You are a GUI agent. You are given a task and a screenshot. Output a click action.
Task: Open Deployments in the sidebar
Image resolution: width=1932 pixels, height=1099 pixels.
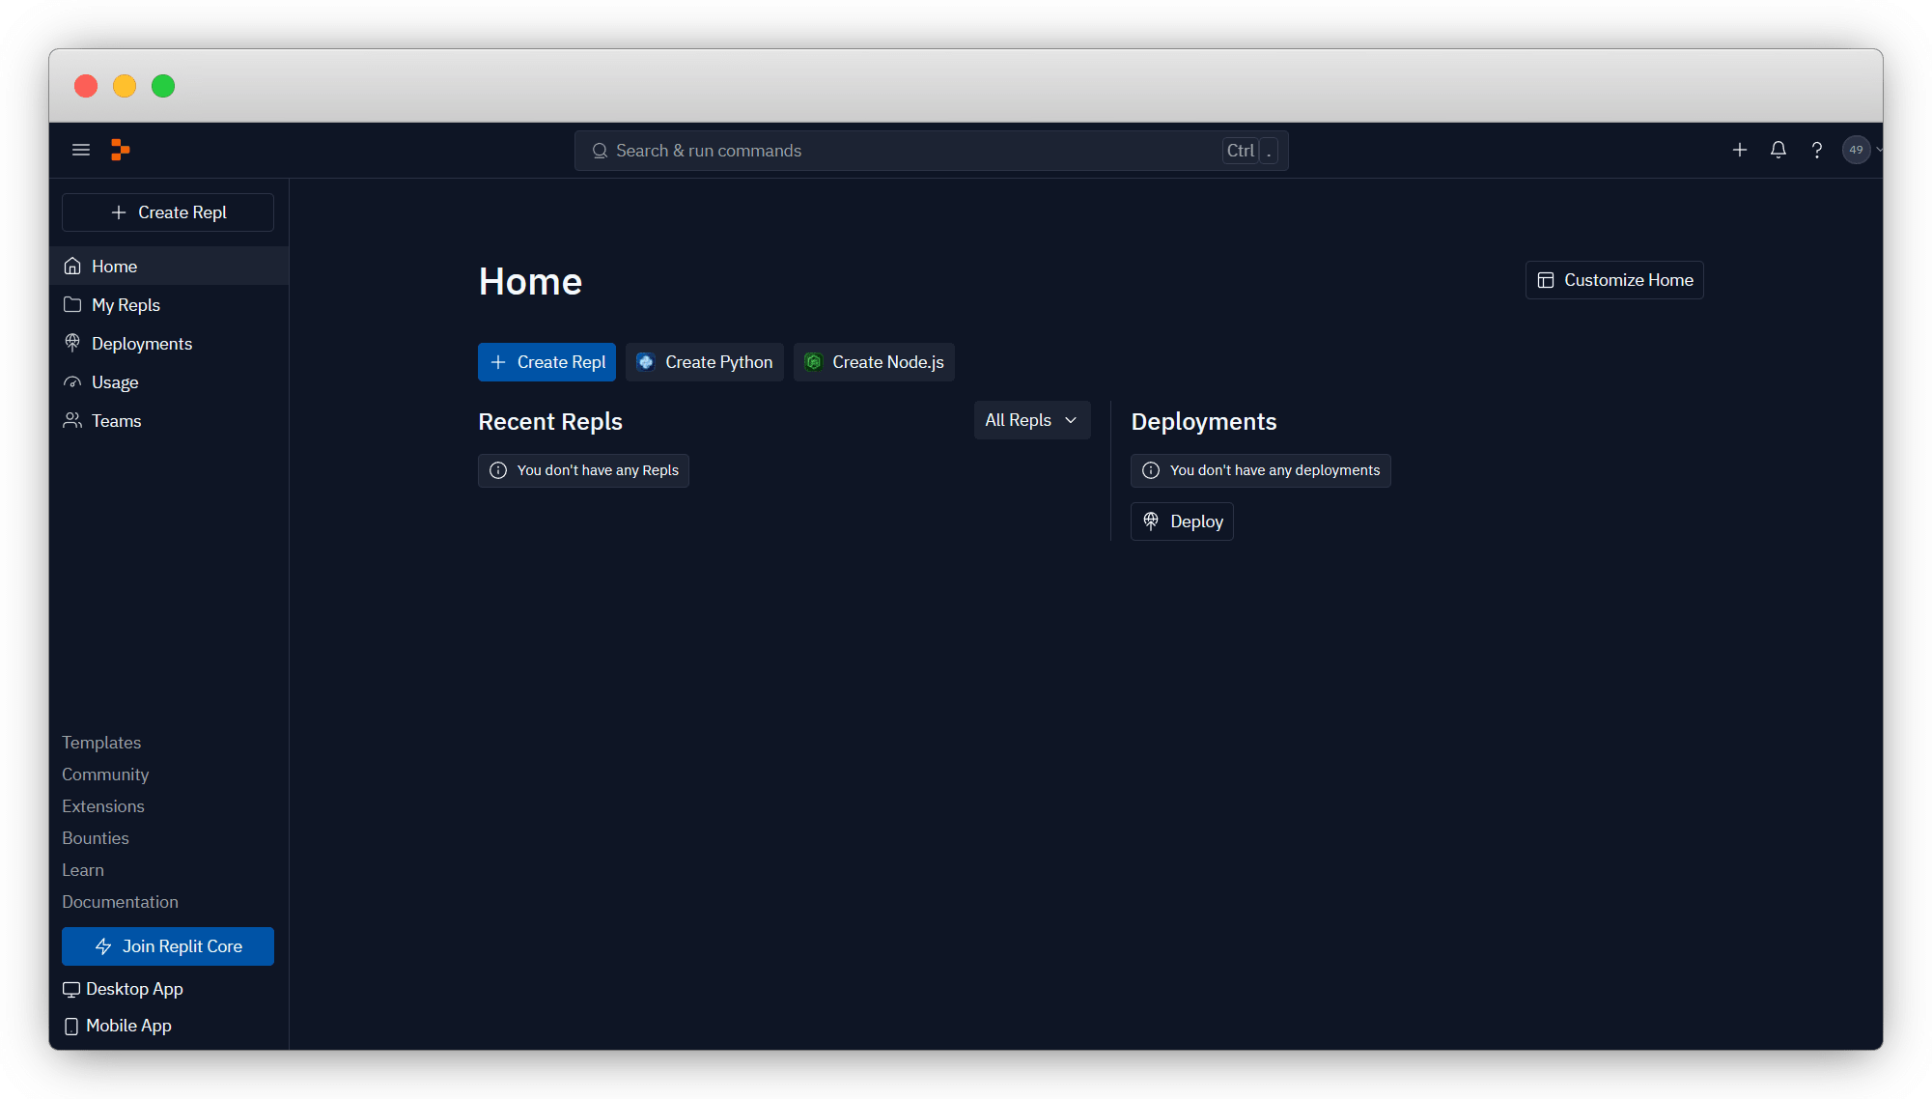coord(169,343)
